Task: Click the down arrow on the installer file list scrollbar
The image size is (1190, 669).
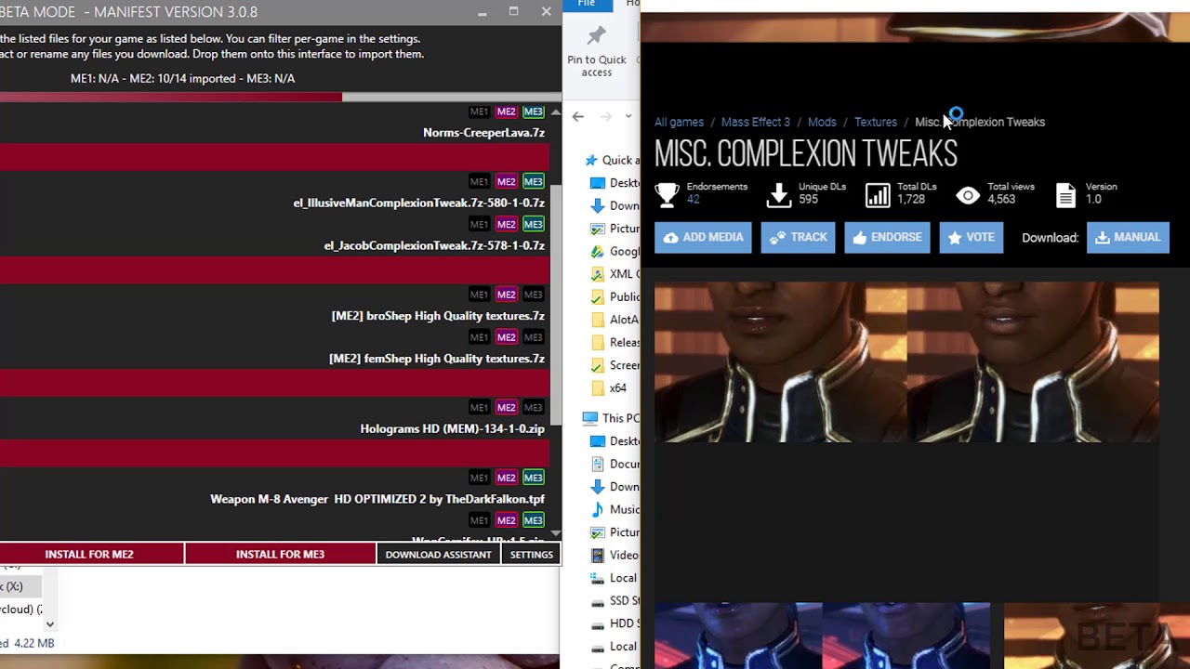Action: click(x=556, y=533)
